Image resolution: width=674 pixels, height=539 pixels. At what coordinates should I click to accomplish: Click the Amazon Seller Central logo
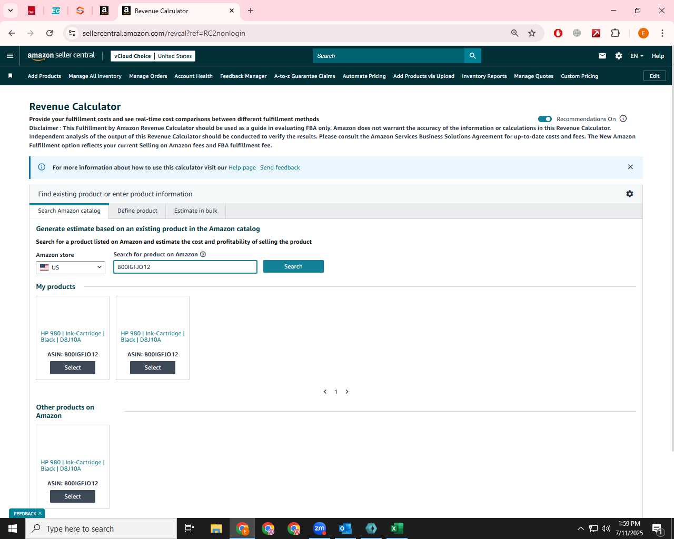(x=61, y=55)
